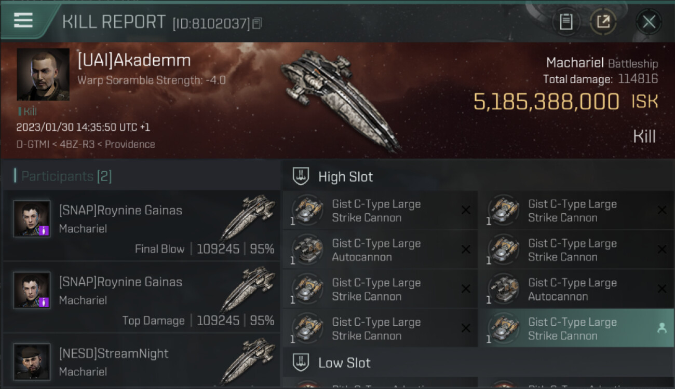Select the highlighted Strike Cannon with the person icon
675x389 pixels.
click(x=576, y=329)
